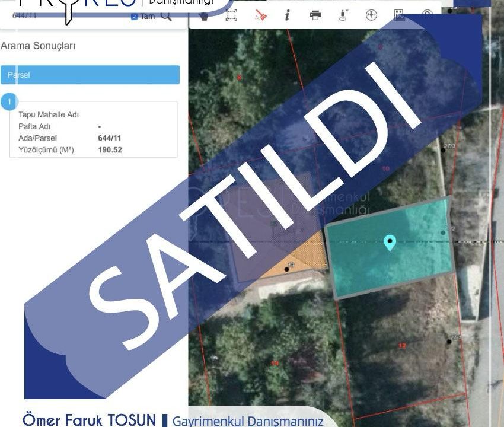Open the picture/basemap image icon

[399, 15]
